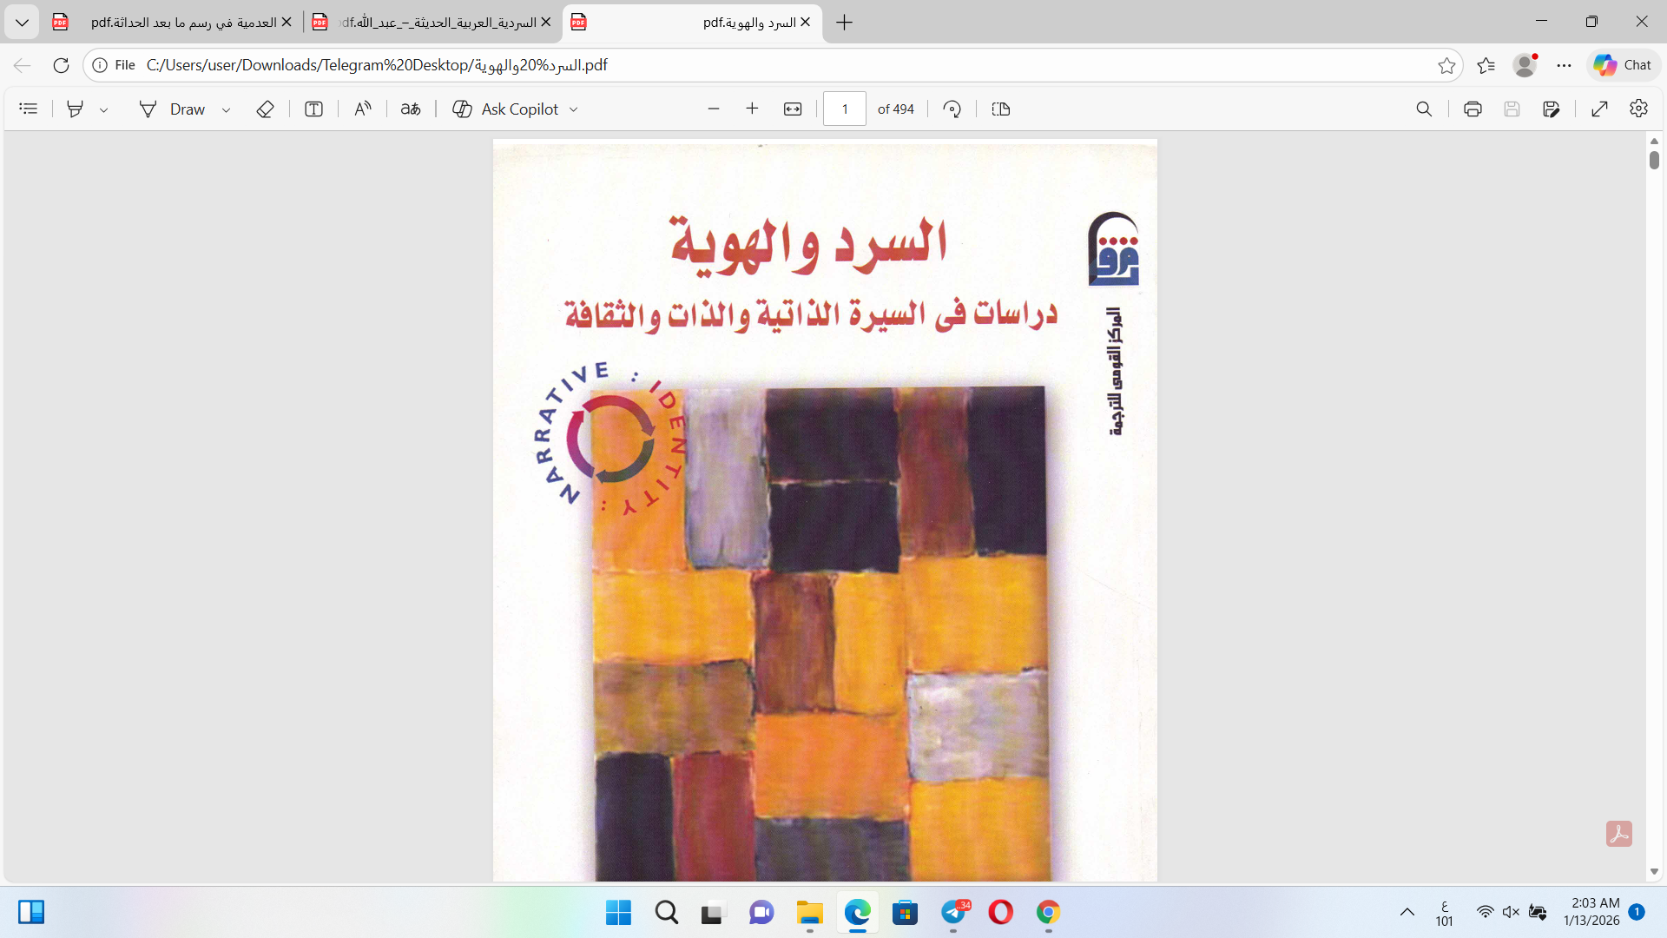Add this page to favorites
Image resolution: width=1667 pixels, height=938 pixels.
(x=1446, y=65)
